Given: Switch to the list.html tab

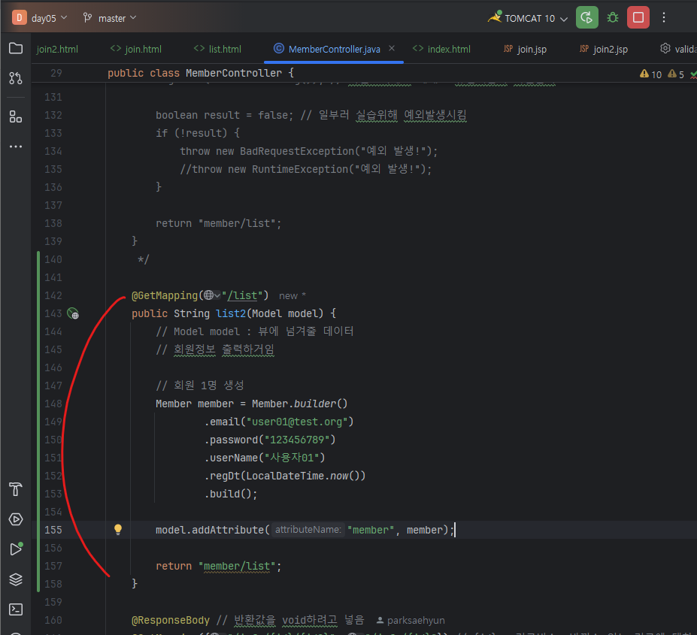Looking at the screenshot, I should 217,49.
